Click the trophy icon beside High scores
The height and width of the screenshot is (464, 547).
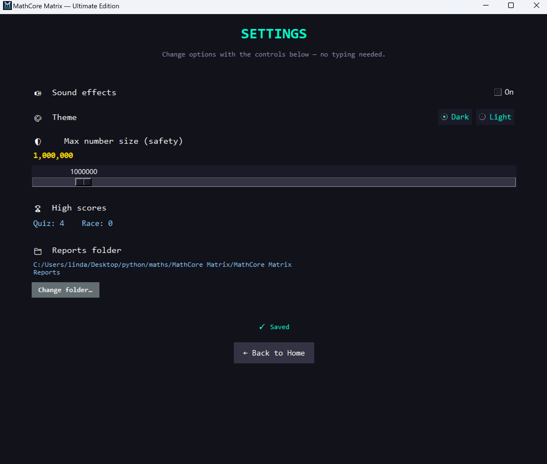[x=38, y=209]
